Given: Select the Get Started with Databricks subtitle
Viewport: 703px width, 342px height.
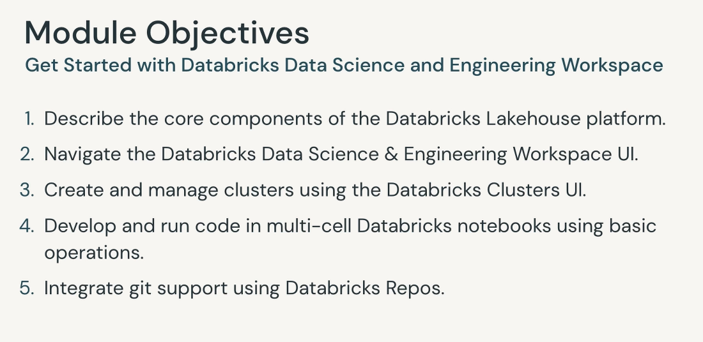Looking at the screenshot, I should (344, 65).
